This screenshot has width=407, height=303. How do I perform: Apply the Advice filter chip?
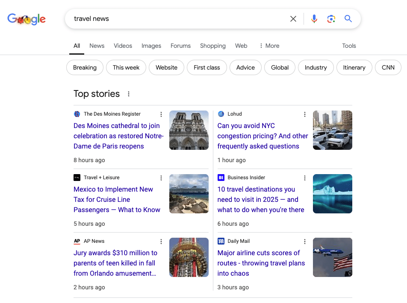[245, 68]
